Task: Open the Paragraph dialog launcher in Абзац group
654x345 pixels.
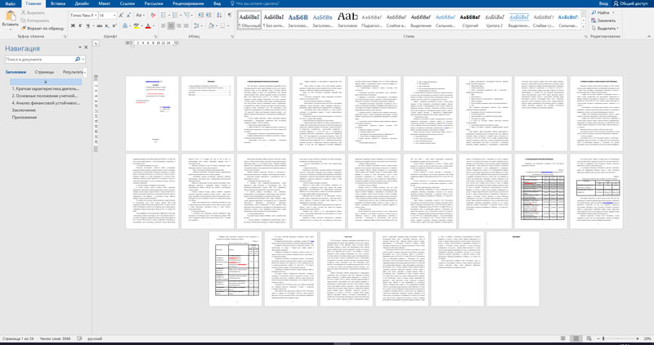Action: 232,37
